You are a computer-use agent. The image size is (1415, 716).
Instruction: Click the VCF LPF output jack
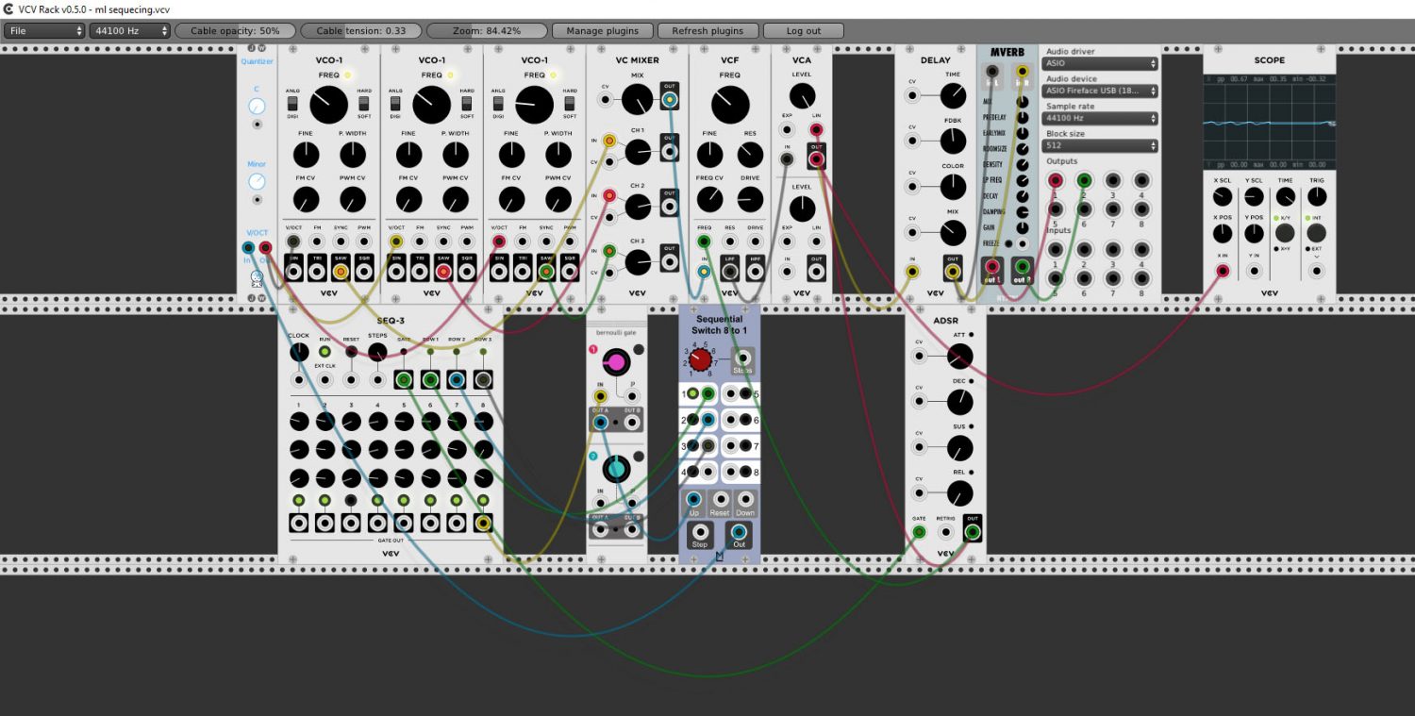730,272
